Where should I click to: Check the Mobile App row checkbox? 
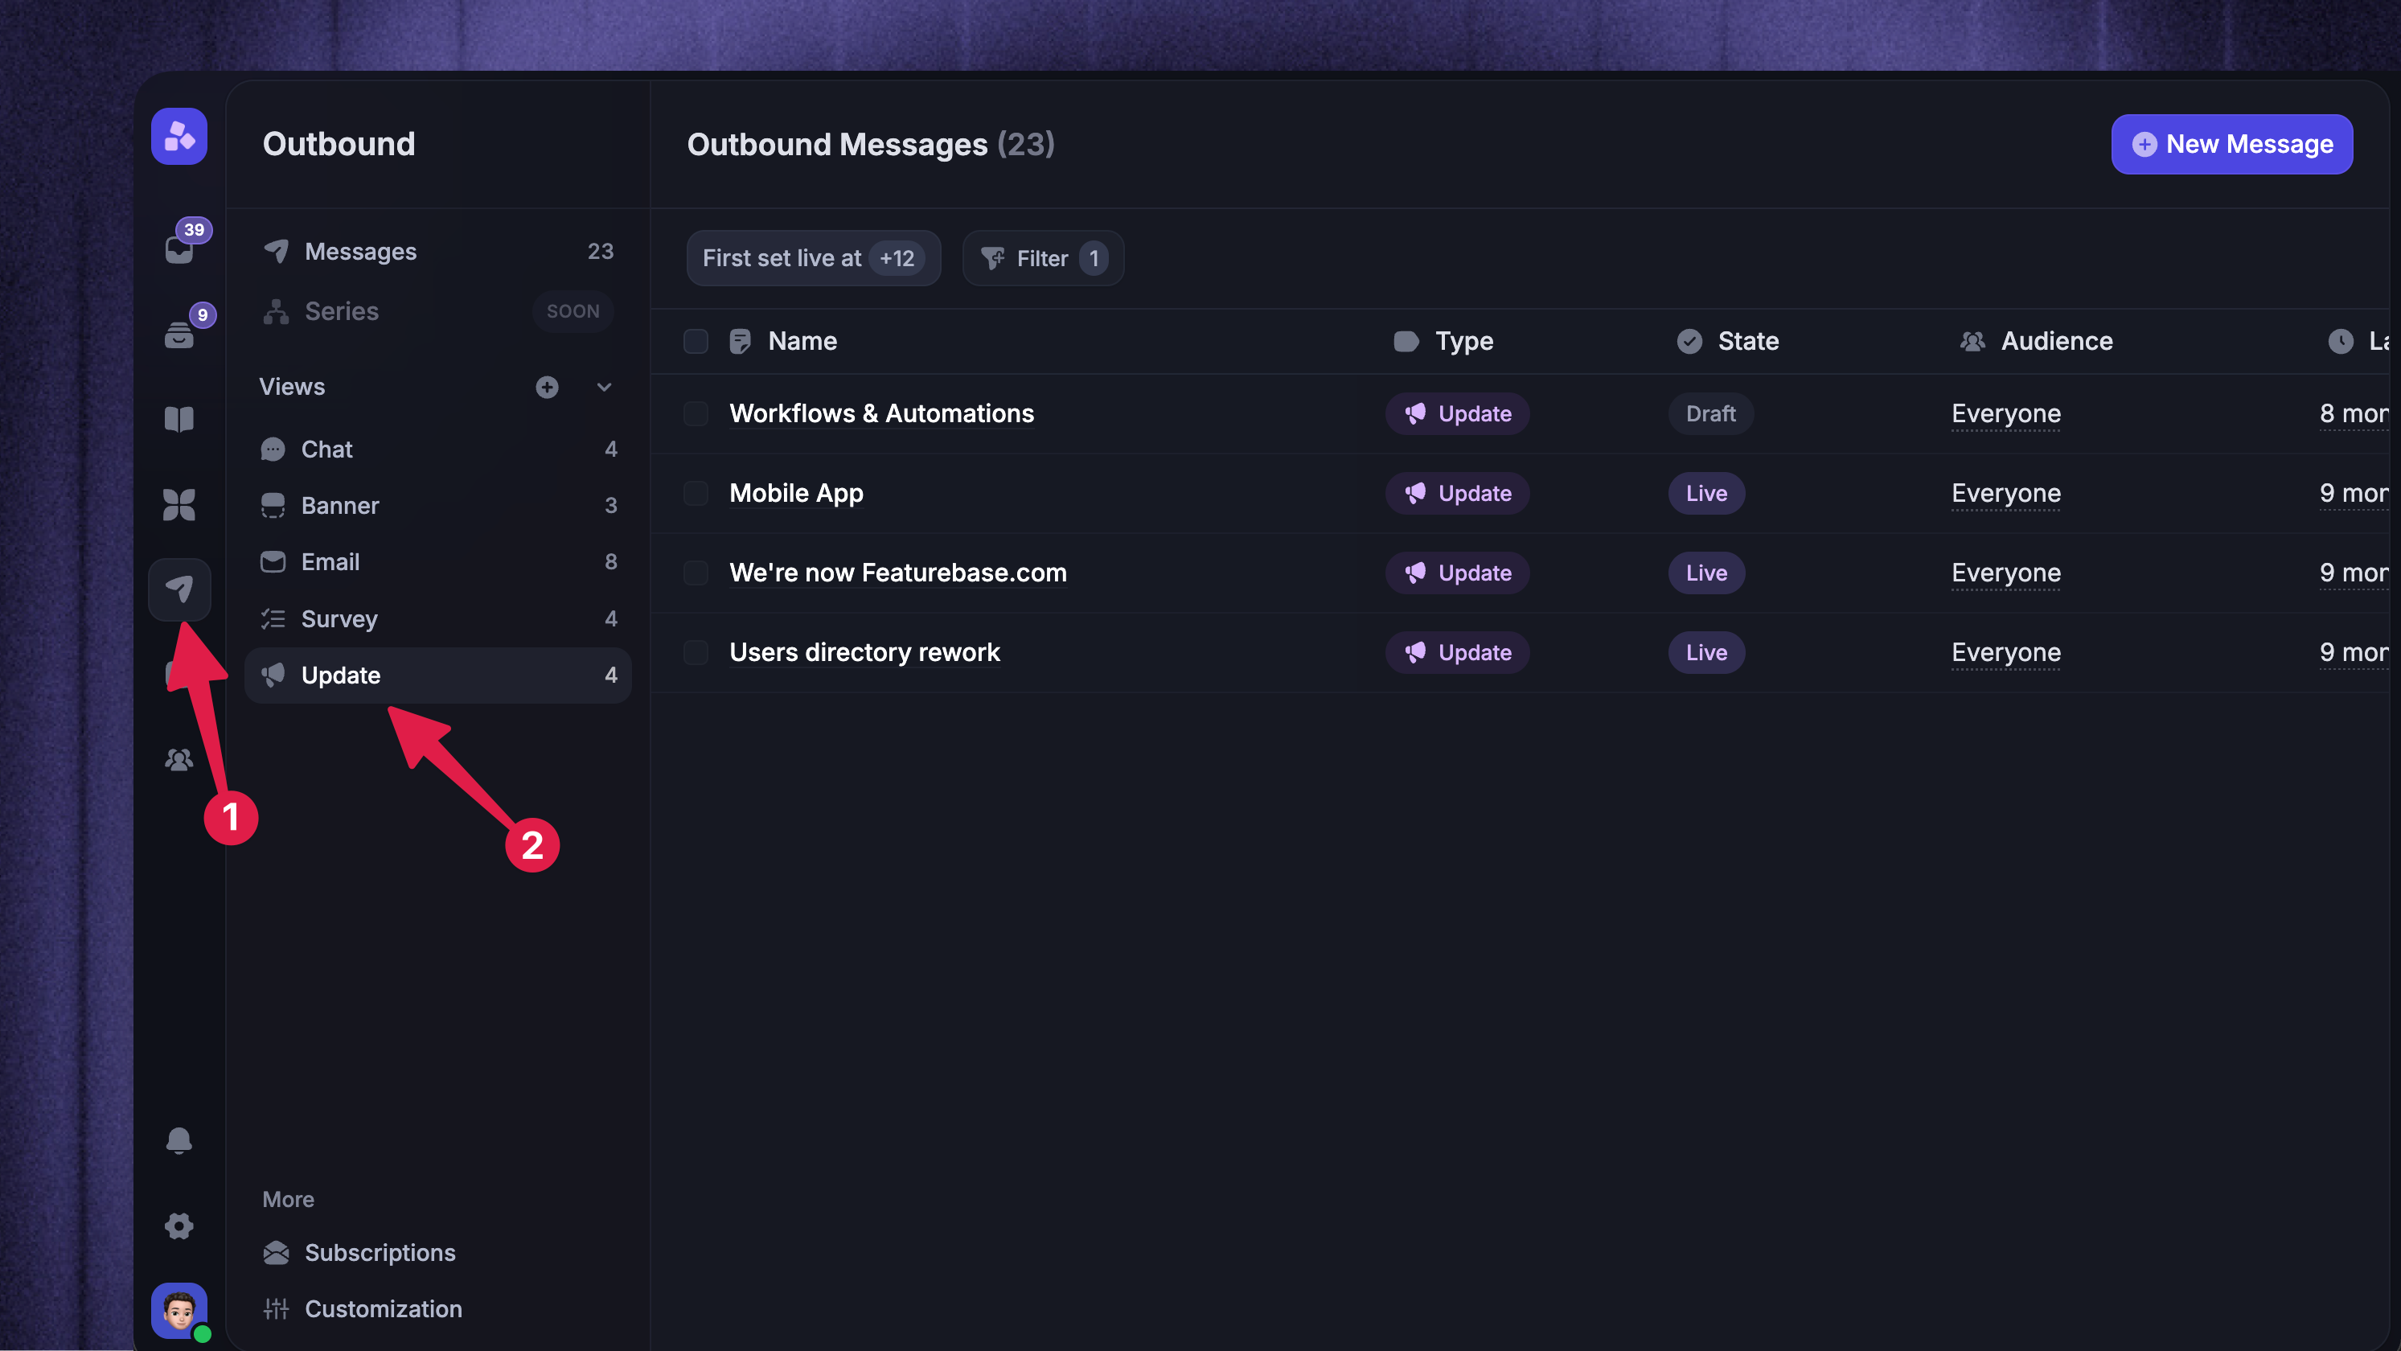point(696,493)
